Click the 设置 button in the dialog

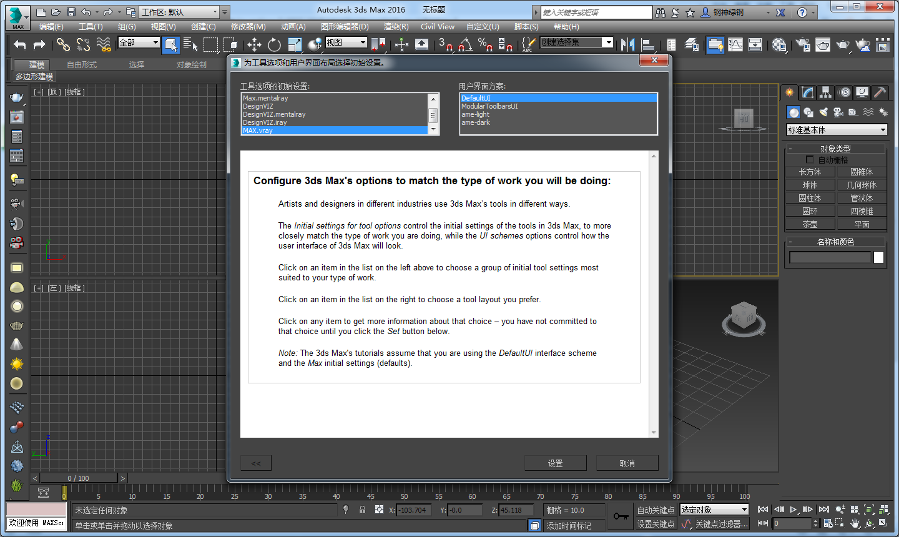[x=556, y=463]
